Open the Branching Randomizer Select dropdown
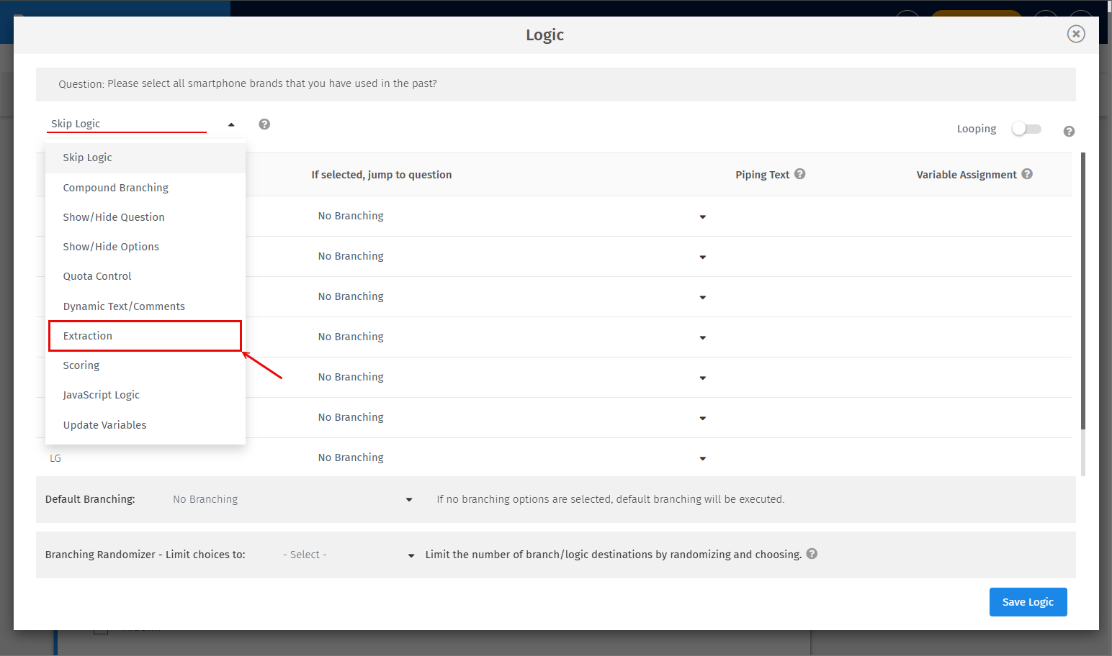This screenshot has width=1112, height=656. pos(411,555)
